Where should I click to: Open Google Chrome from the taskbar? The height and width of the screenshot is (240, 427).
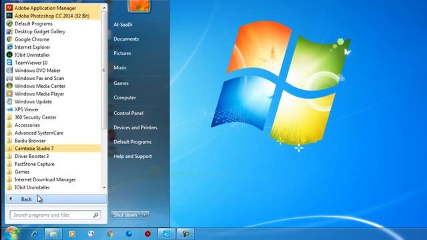coord(110,234)
